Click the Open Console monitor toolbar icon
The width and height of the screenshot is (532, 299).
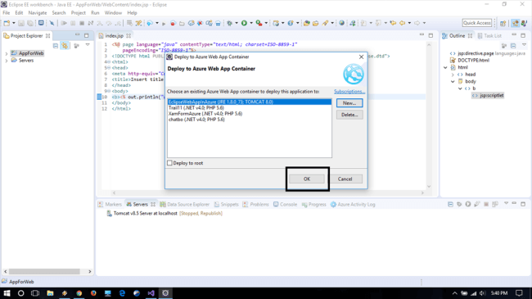pos(41,23)
